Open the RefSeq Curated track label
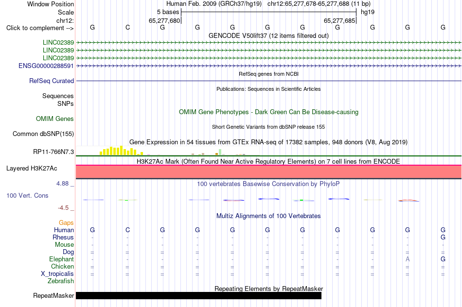 click(52, 81)
